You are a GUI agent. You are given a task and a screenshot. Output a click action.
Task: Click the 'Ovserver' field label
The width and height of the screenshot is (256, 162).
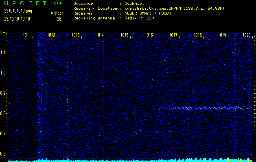pyautogui.click(x=83, y=4)
